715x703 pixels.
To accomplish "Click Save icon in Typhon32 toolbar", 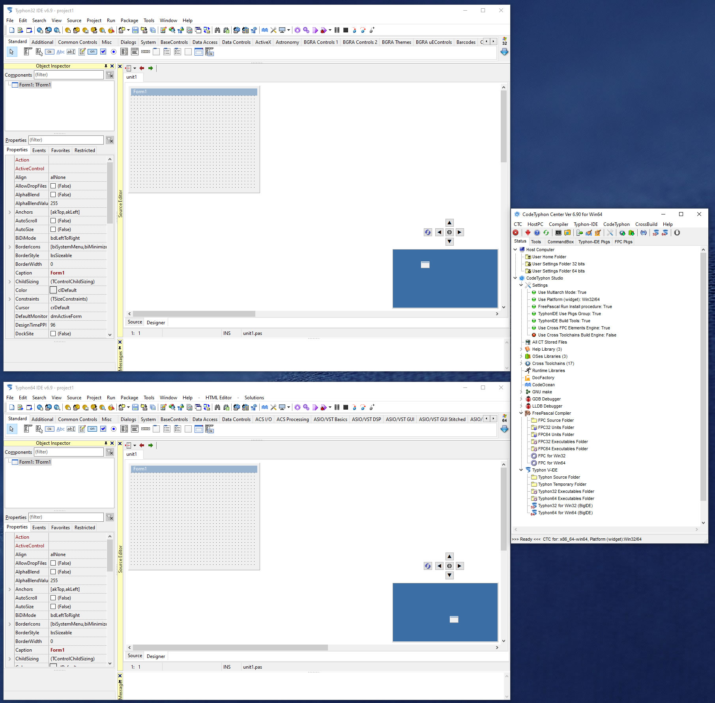I will [x=135, y=30].
